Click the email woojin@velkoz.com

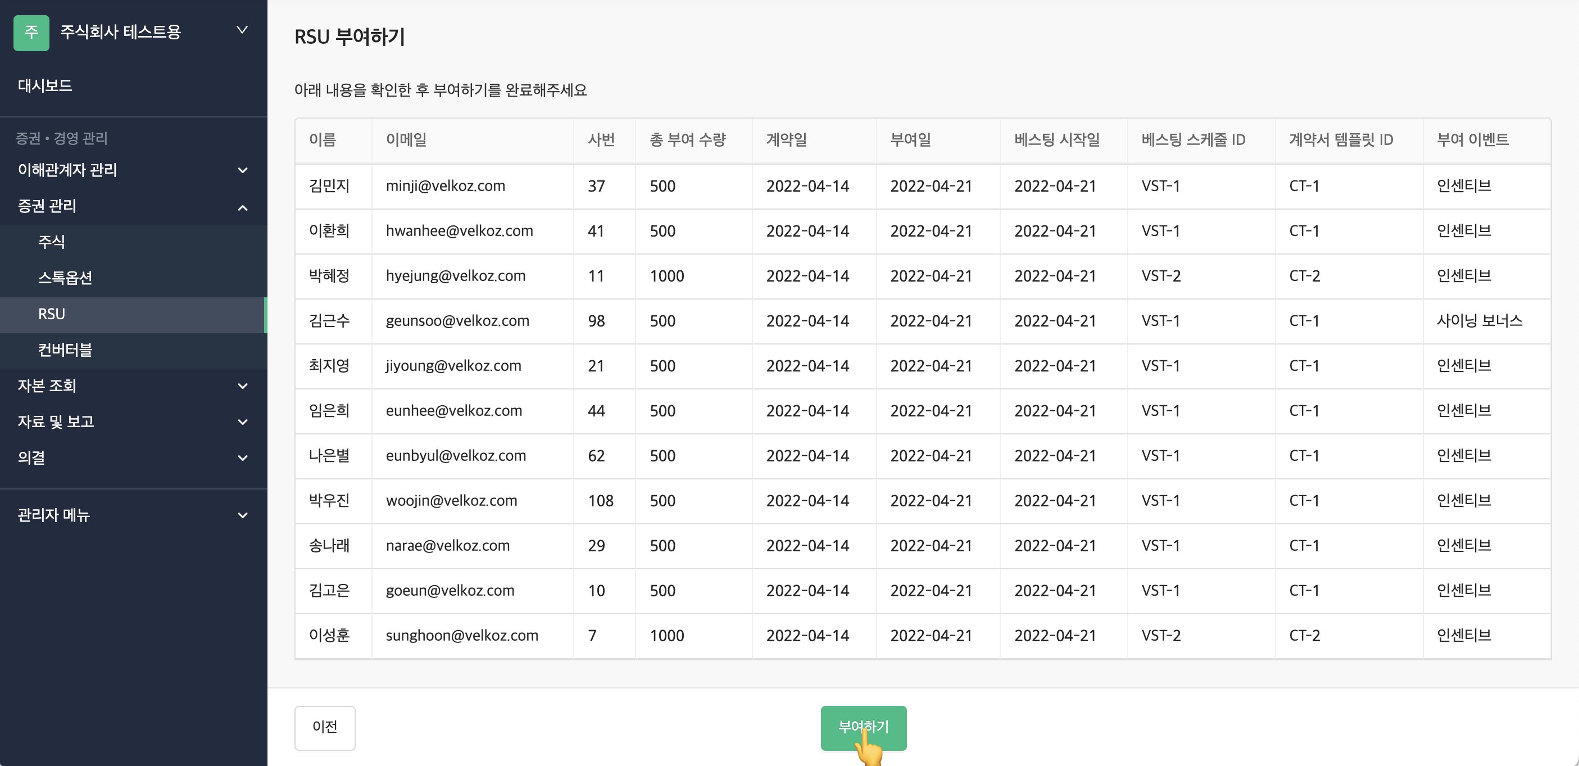(451, 500)
